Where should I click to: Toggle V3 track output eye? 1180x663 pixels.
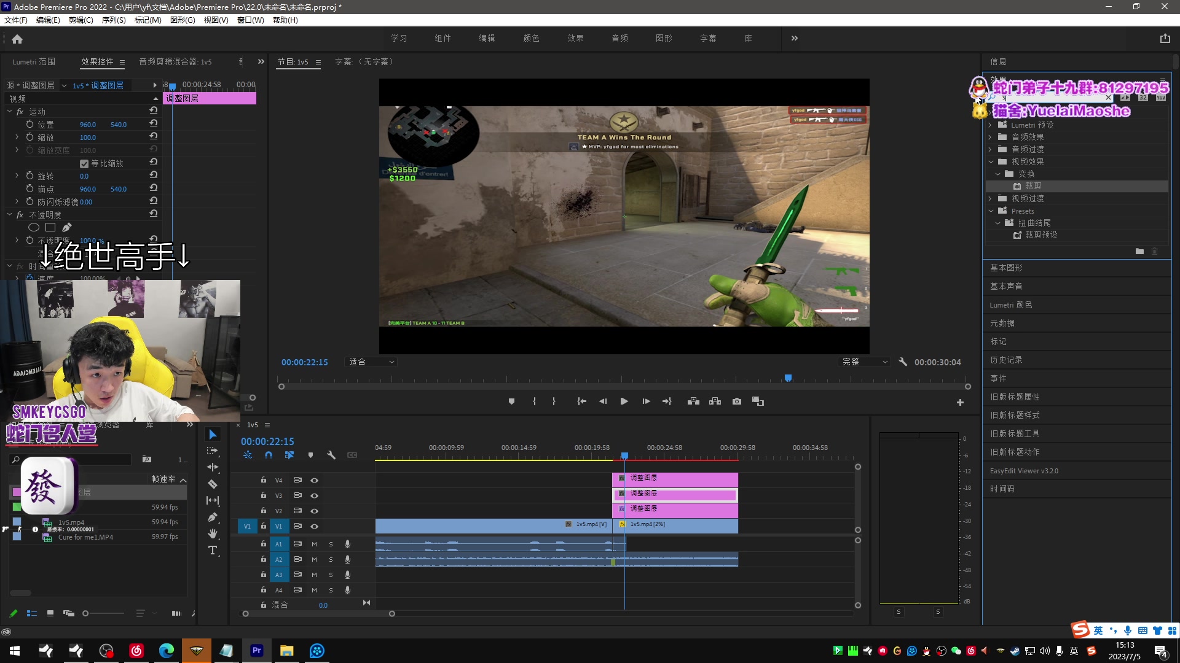click(314, 496)
